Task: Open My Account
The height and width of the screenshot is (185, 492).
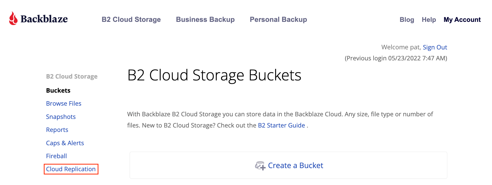Action: point(462,20)
